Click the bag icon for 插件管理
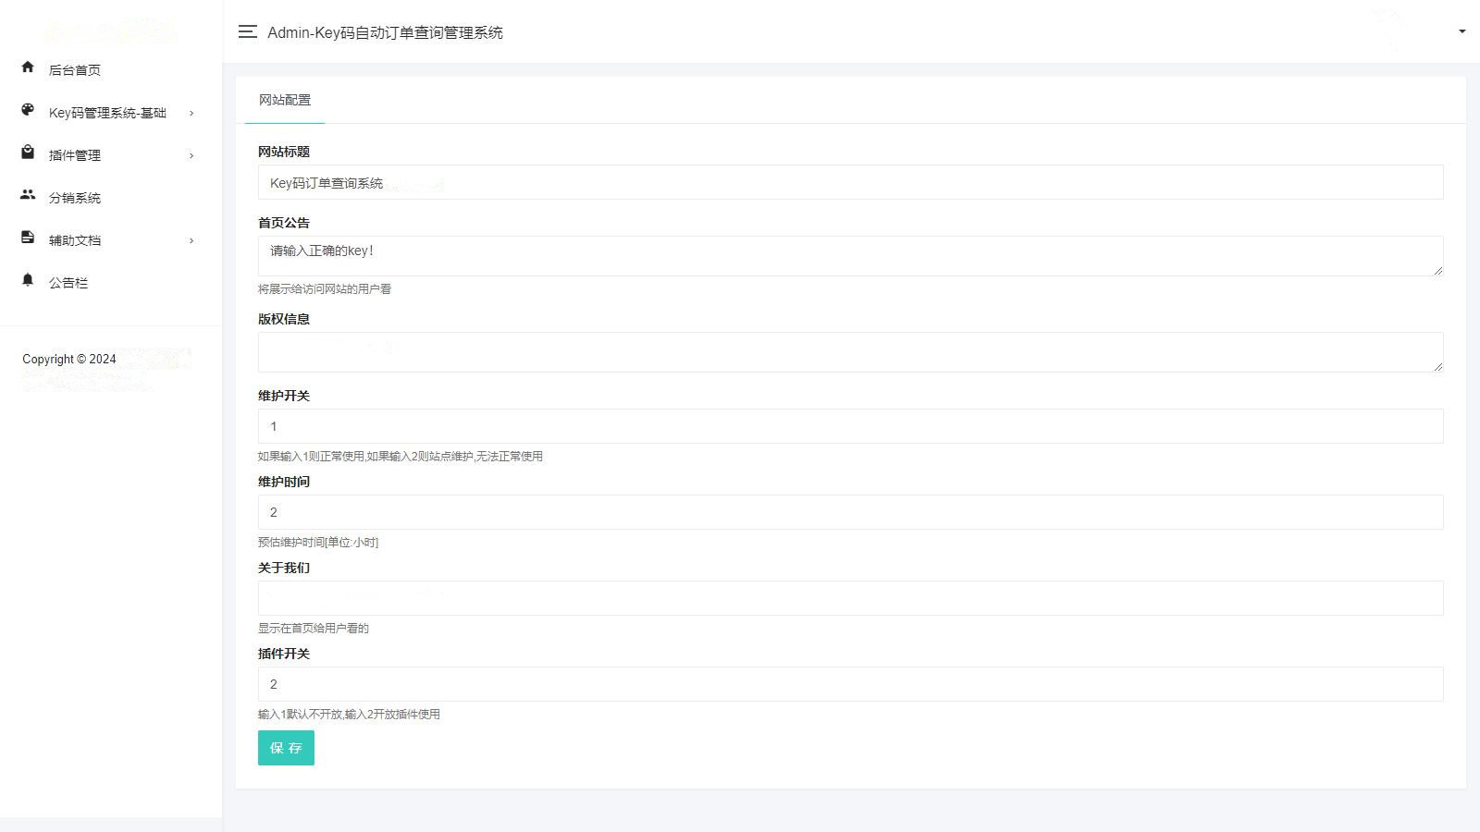1480x832 pixels. 28,153
